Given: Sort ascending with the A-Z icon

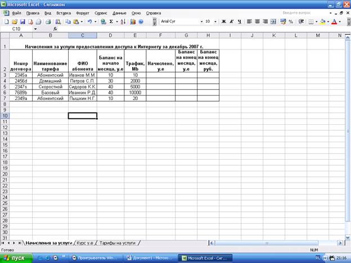Looking at the screenshot, I should (x=123, y=22).
